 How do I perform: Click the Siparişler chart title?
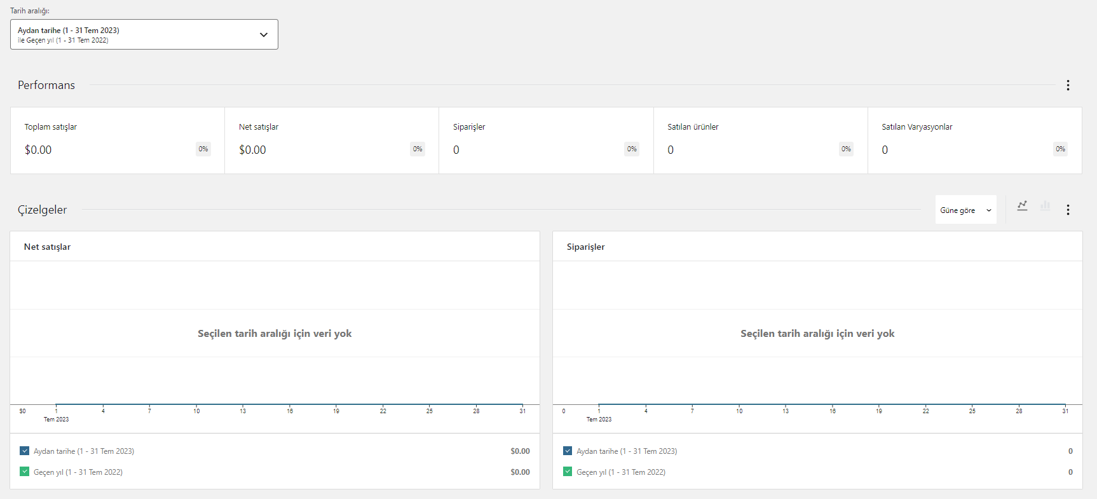coord(585,247)
